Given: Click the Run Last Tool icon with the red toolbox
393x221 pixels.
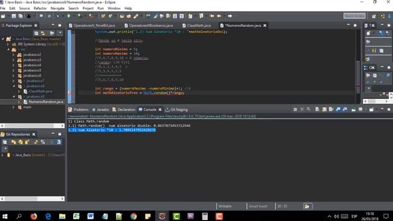Looking at the screenshot, I should coord(91,16).
